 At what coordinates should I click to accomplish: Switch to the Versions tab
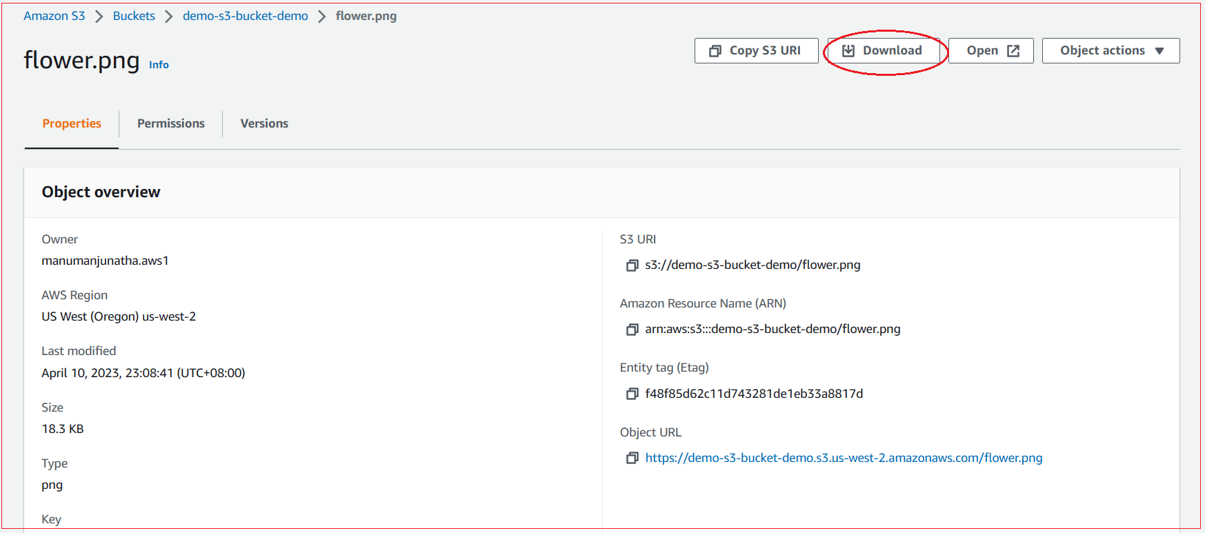coord(264,123)
